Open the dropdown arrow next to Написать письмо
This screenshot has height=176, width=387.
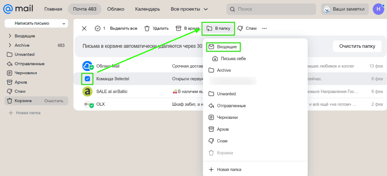(64, 24)
